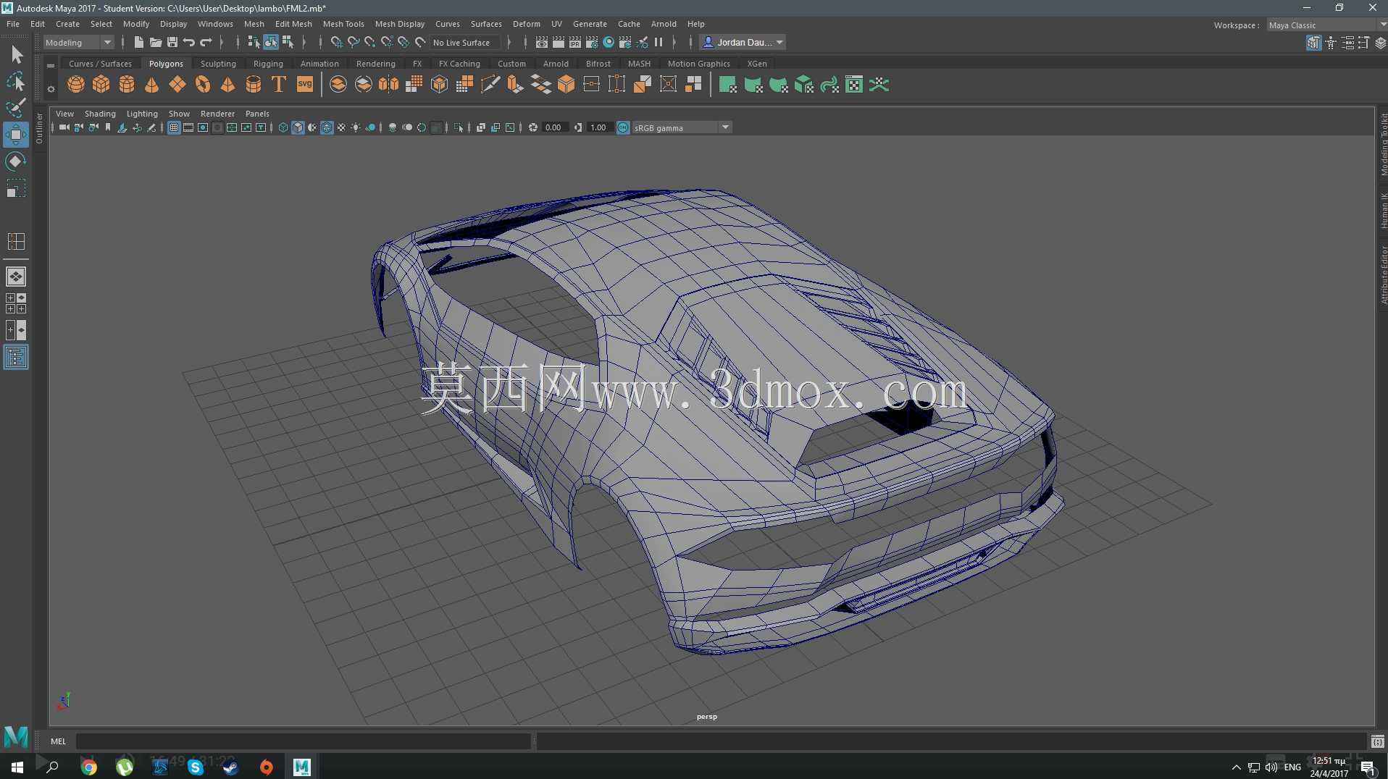Screen dimensions: 1388x779
Task: Click the Render current frame icon
Action: click(559, 42)
